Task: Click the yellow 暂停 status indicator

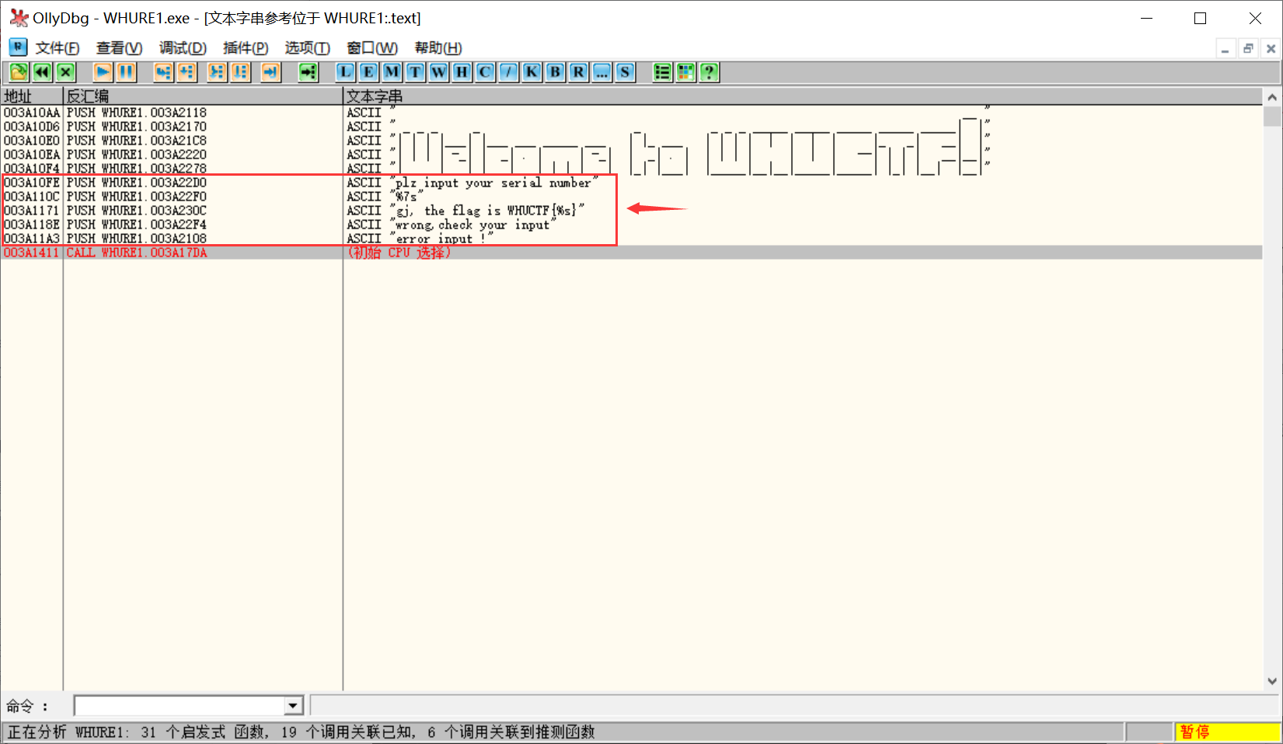Action: pyautogui.click(x=1227, y=732)
